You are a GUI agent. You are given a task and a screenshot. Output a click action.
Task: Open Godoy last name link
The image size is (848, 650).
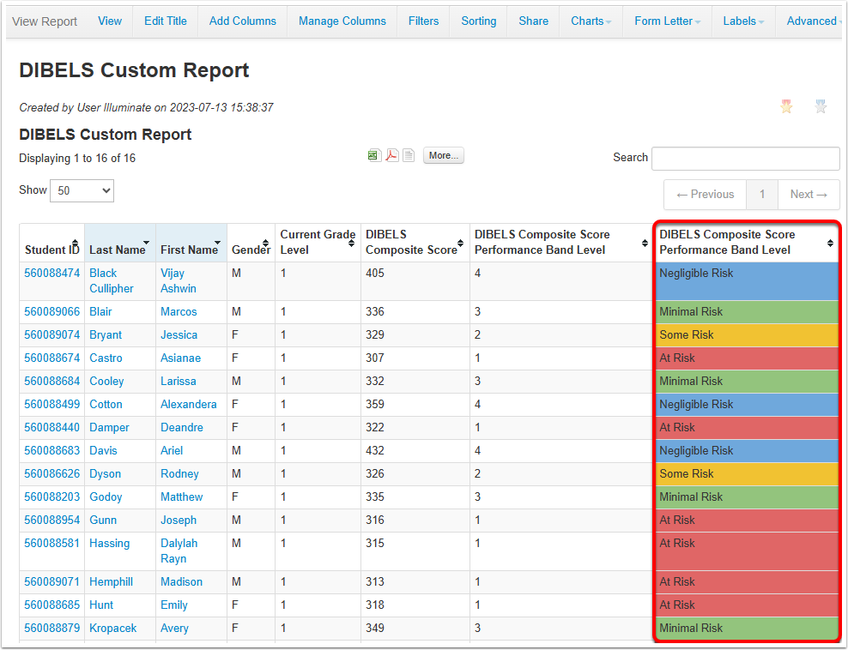pos(106,497)
